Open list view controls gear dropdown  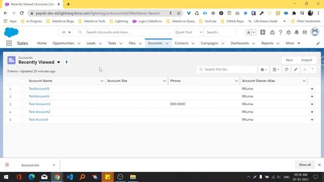tap(264, 70)
